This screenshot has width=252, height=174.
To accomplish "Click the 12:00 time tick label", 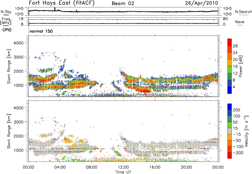I will pyautogui.click(x=123, y=167).
